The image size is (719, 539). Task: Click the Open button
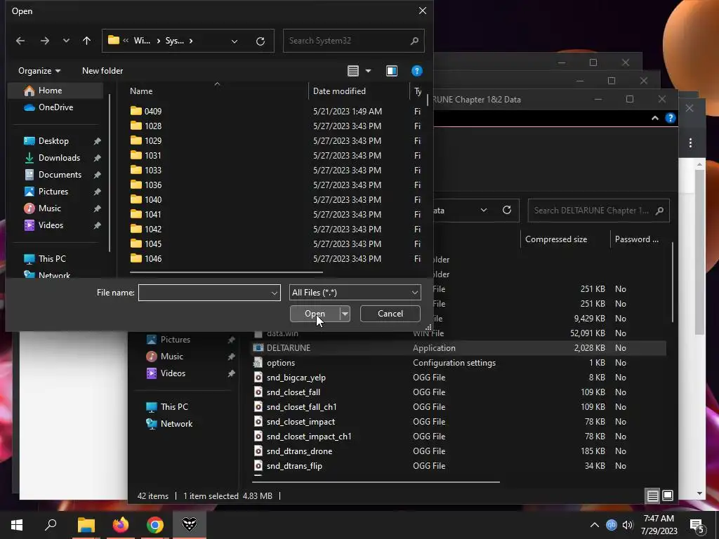(315, 314)
